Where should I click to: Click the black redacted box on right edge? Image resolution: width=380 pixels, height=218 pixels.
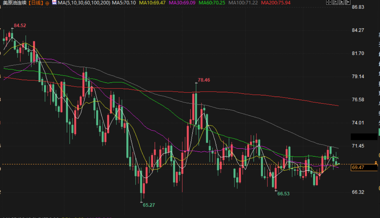(x=364, y=136)
